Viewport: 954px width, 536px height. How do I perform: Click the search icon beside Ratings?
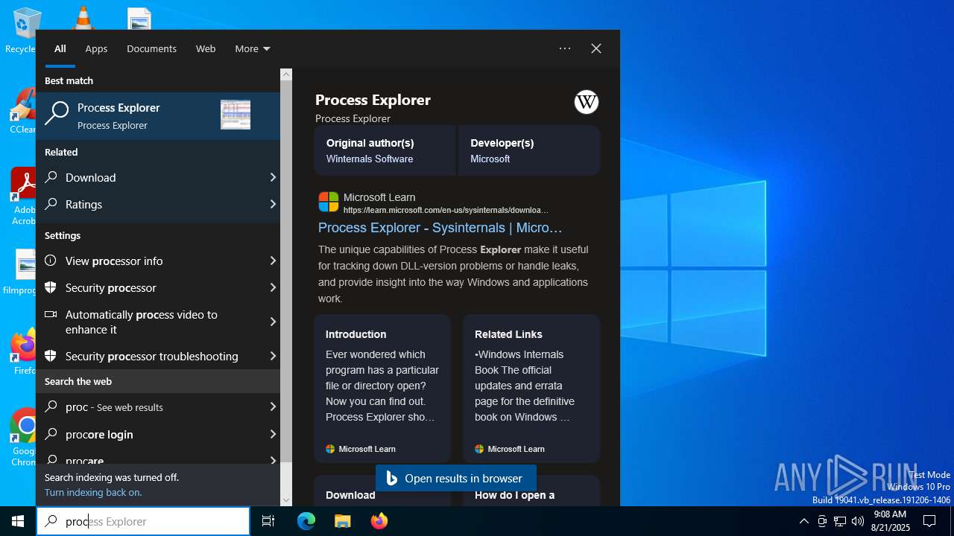(x=51, y=204)
